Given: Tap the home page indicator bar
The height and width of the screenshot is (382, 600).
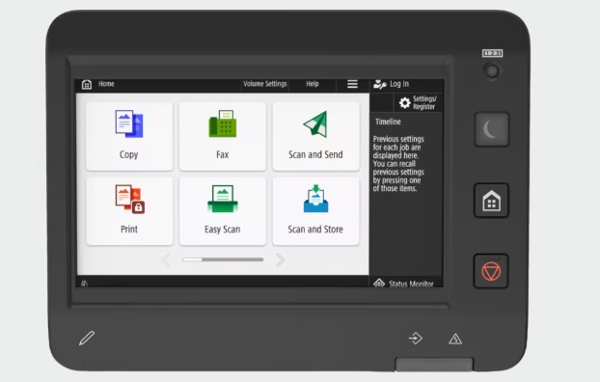Looking at the screenshot, I should pos(223,259).
